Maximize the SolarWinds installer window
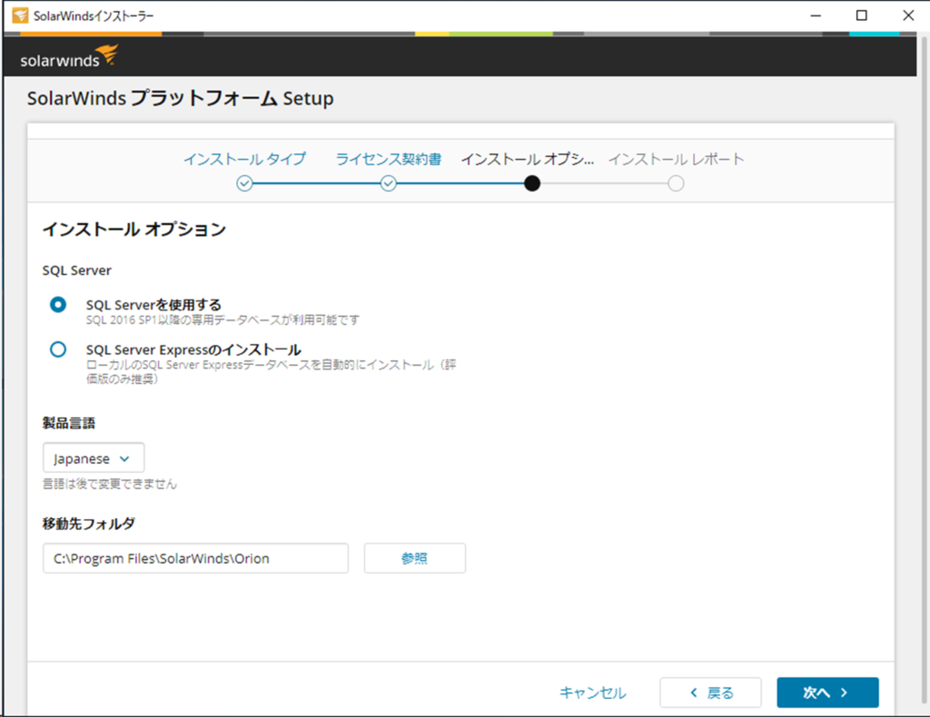 tap(862, 15)
